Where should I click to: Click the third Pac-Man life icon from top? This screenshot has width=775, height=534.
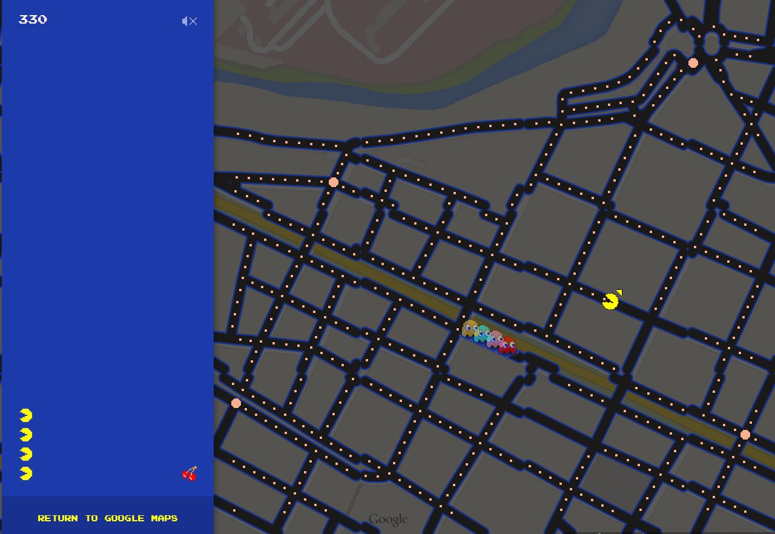tap(26, 454)
